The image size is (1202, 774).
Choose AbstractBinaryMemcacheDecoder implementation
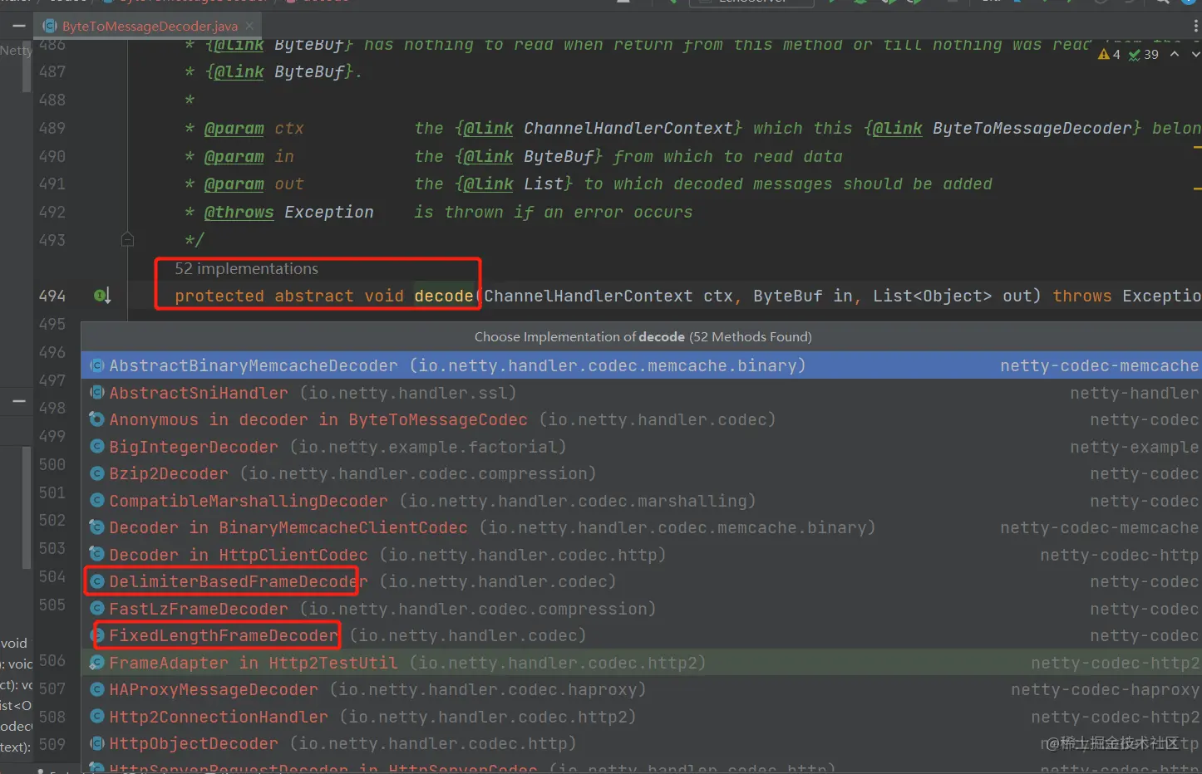641,365
